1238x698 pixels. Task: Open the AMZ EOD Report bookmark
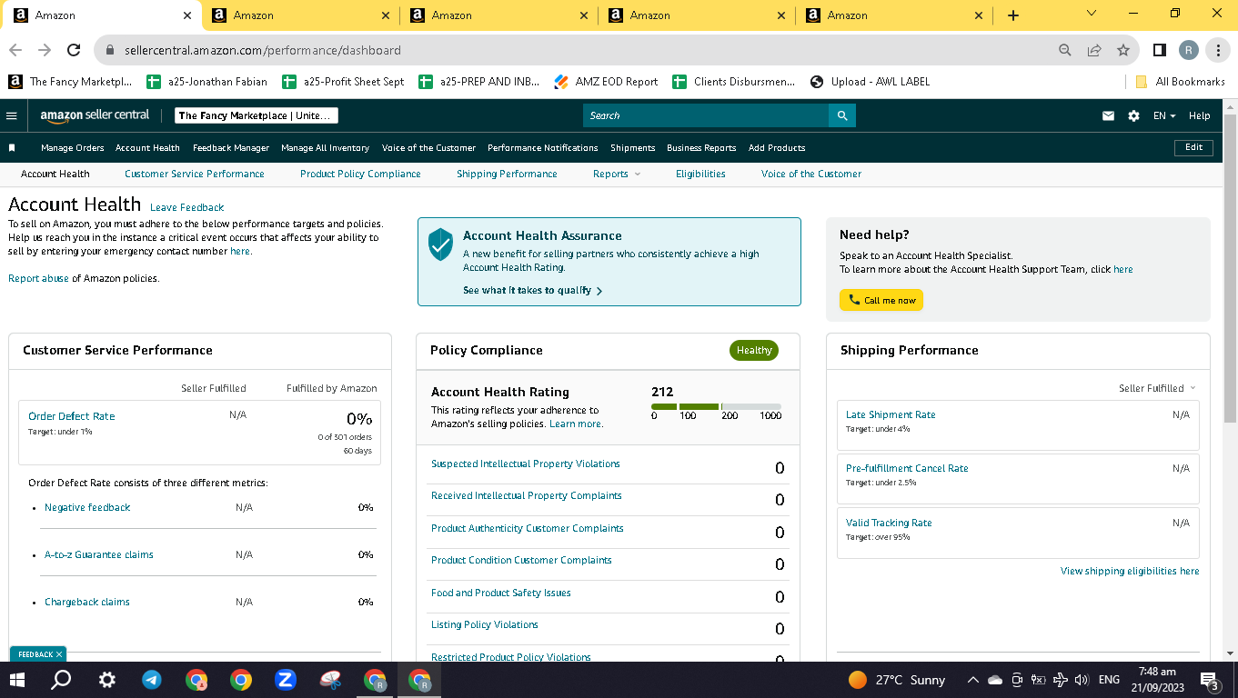coord(606,82)
